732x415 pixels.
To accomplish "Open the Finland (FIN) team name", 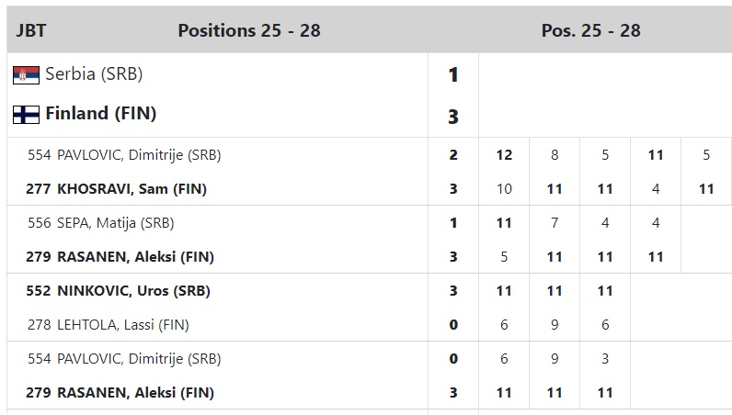I will coord(101,113).
